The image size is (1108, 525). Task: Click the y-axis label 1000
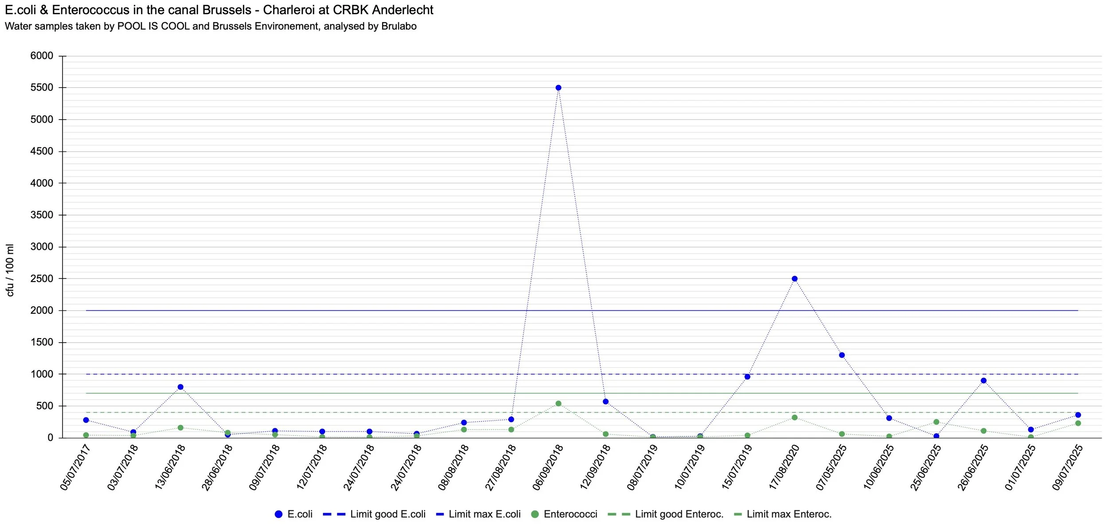coord(42,374)
